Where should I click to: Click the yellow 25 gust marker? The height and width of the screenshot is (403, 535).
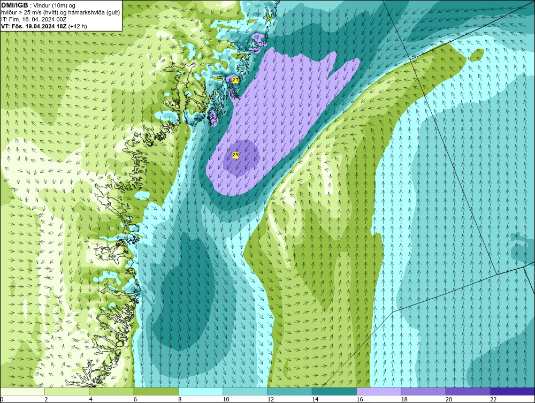tap(235, 155)
